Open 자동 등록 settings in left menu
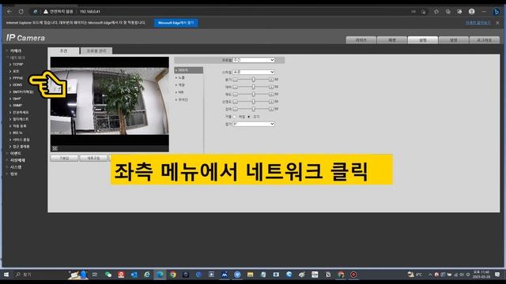Image resolution: width=506 pixels, height=284 pixels. [20, 126]
